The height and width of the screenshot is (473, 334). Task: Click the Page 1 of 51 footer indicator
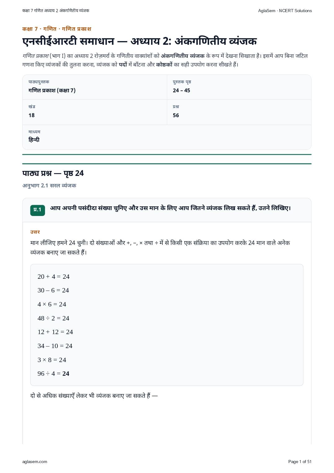point(300,462)
